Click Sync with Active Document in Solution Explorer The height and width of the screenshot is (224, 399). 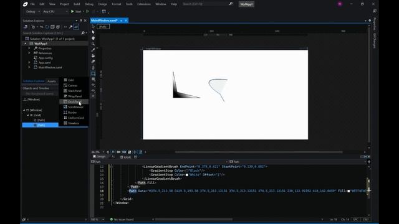click(x=42, y=27)
